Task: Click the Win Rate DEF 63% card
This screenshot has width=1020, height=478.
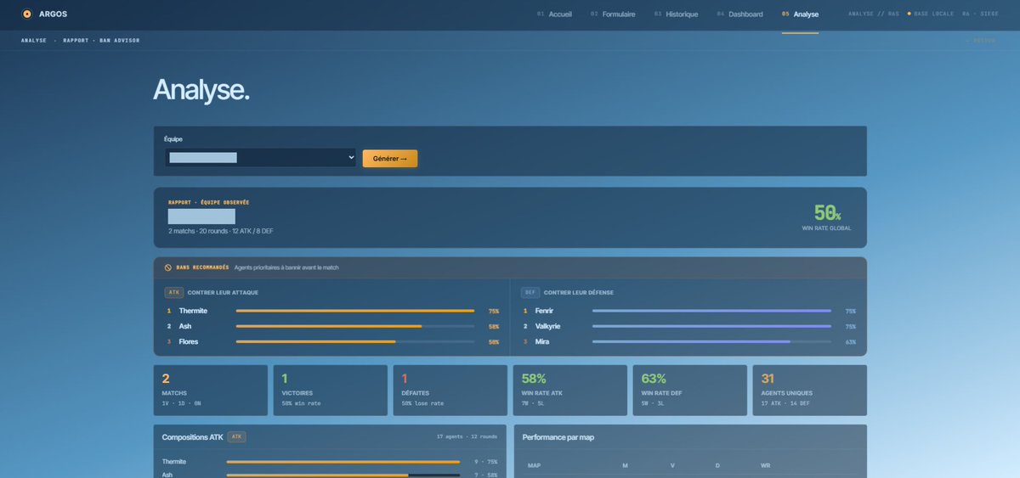Action: click(690, 390)
